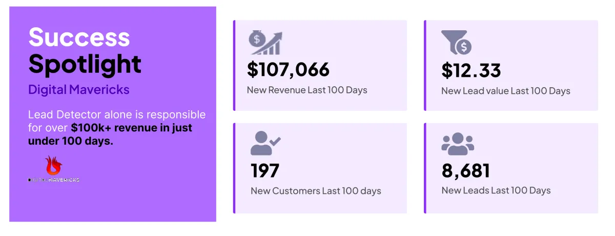615x236 pixels.
Task: Click the lead value funnel dollar icon
Action: pos(456,42)
